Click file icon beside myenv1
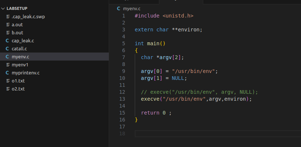Viewport: 301px width, 147px height. click(x=8, y=65)
